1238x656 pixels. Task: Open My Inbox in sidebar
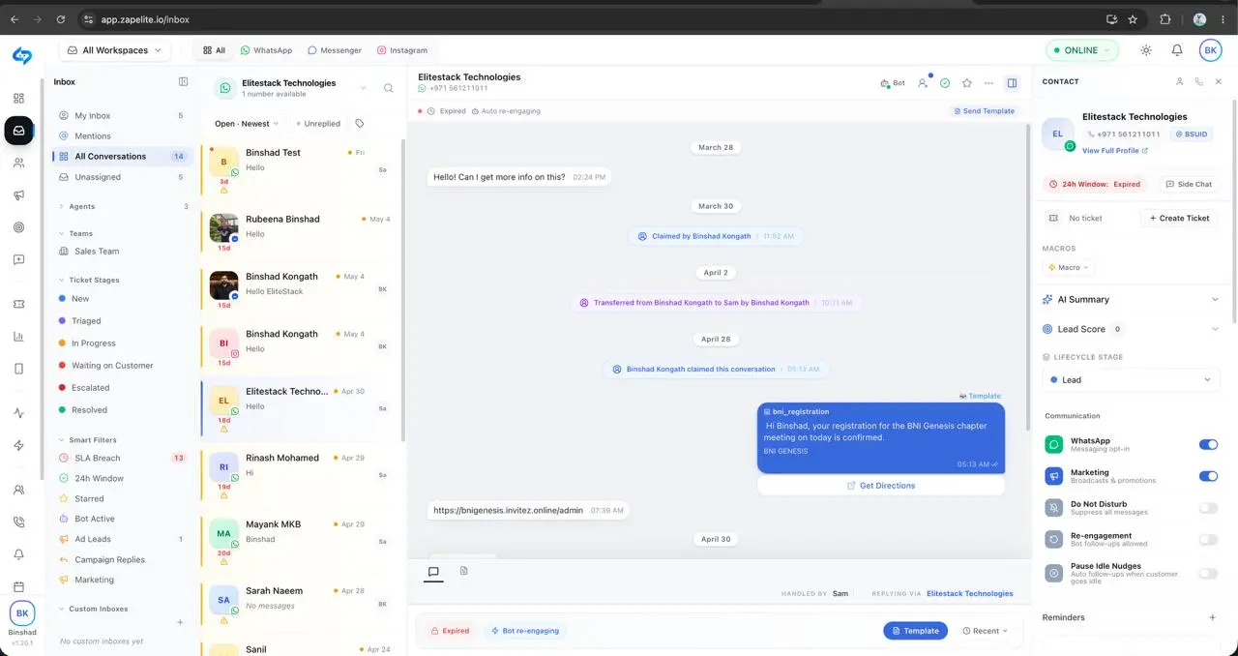(122, 116)
